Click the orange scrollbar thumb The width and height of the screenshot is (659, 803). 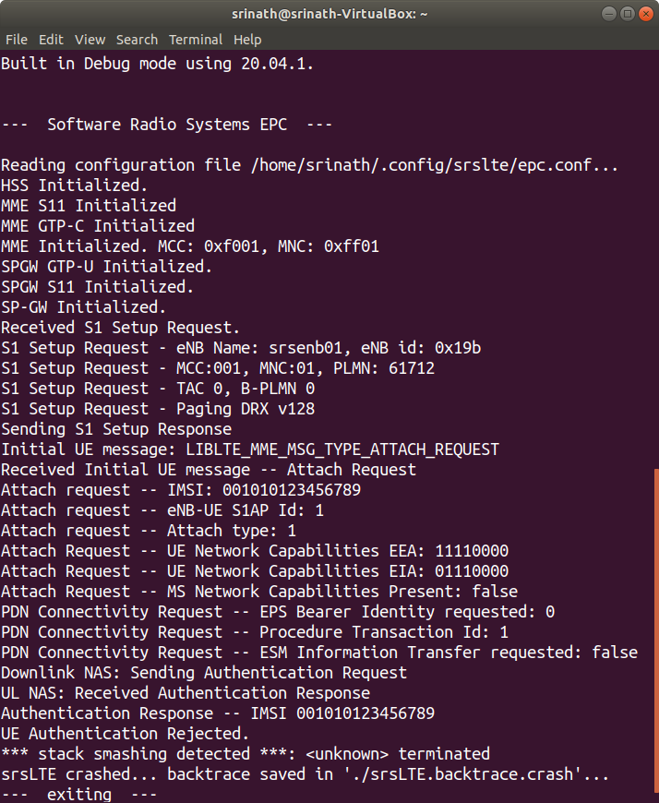click(655, 635)
